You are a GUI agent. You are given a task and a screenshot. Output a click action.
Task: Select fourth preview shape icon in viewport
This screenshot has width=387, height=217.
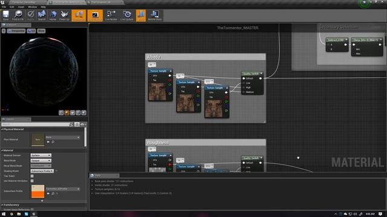coord(78,113)
